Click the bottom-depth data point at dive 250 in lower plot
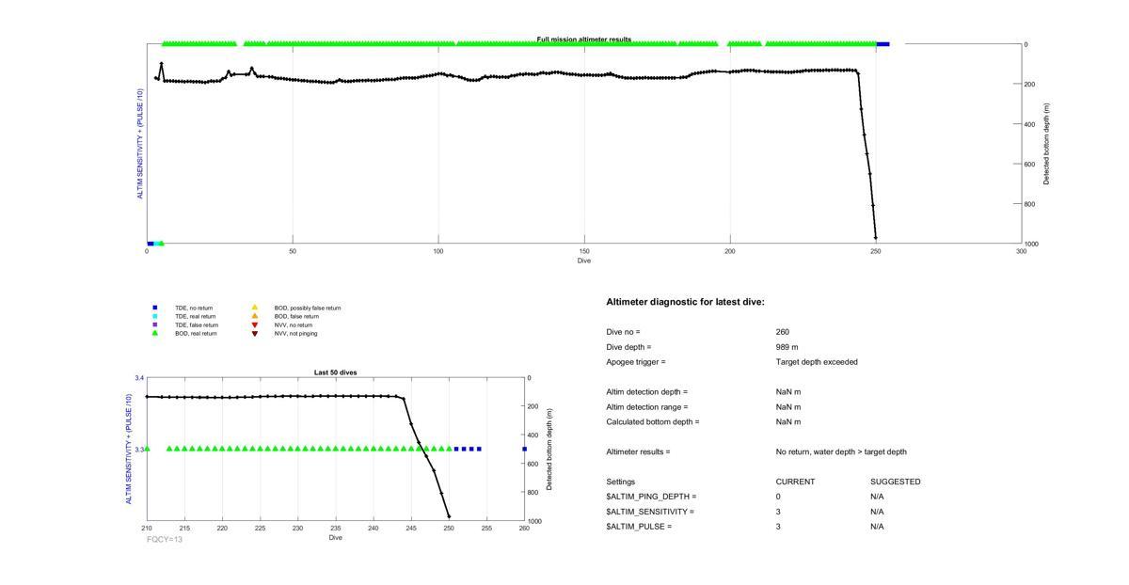The width and height of the screenshot is (1129, 585). pos(449,516)
